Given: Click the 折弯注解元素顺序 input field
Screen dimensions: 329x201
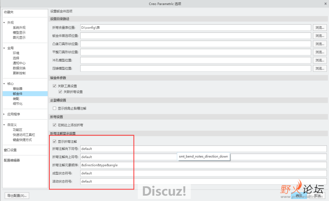Looking at the screenshot, I should [204, 165].
